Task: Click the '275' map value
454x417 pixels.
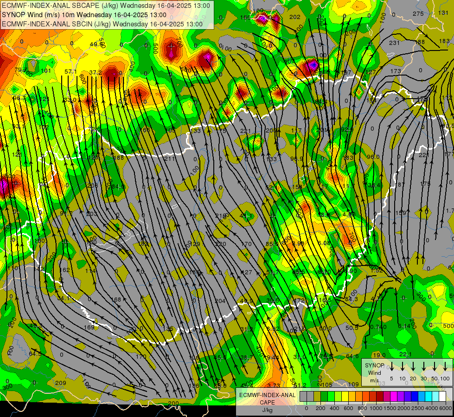Action: click(418, 13)
